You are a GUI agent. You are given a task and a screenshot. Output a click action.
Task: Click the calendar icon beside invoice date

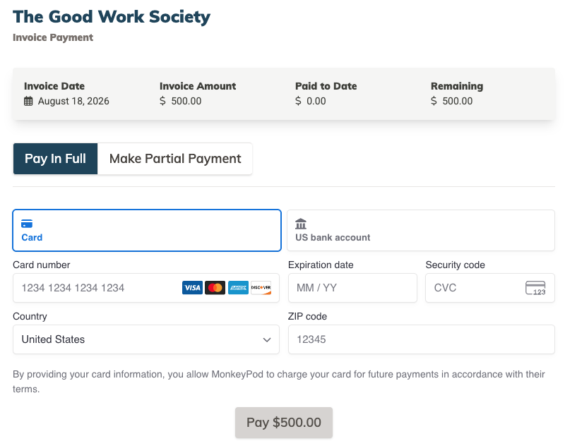[x=28, y=101]
